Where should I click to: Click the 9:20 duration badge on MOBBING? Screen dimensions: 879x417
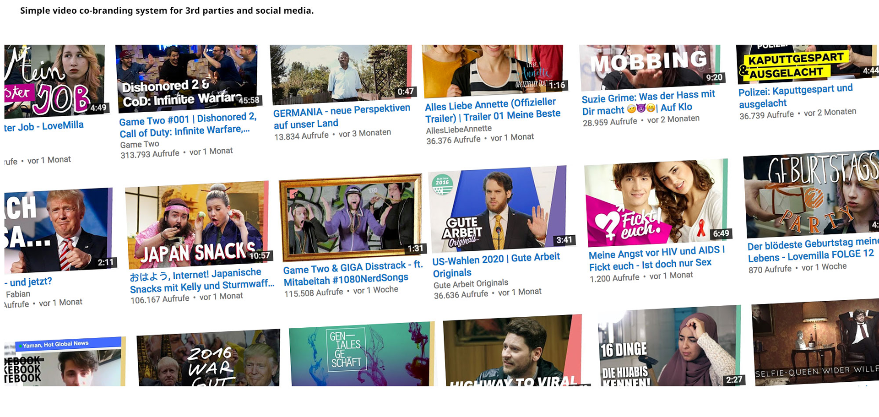point(714,77)
